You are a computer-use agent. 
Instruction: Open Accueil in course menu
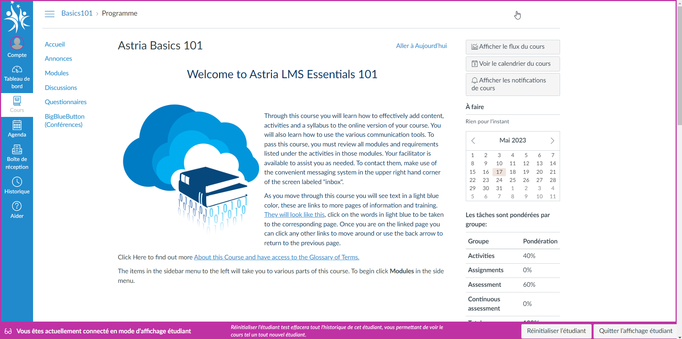[55, 44]
